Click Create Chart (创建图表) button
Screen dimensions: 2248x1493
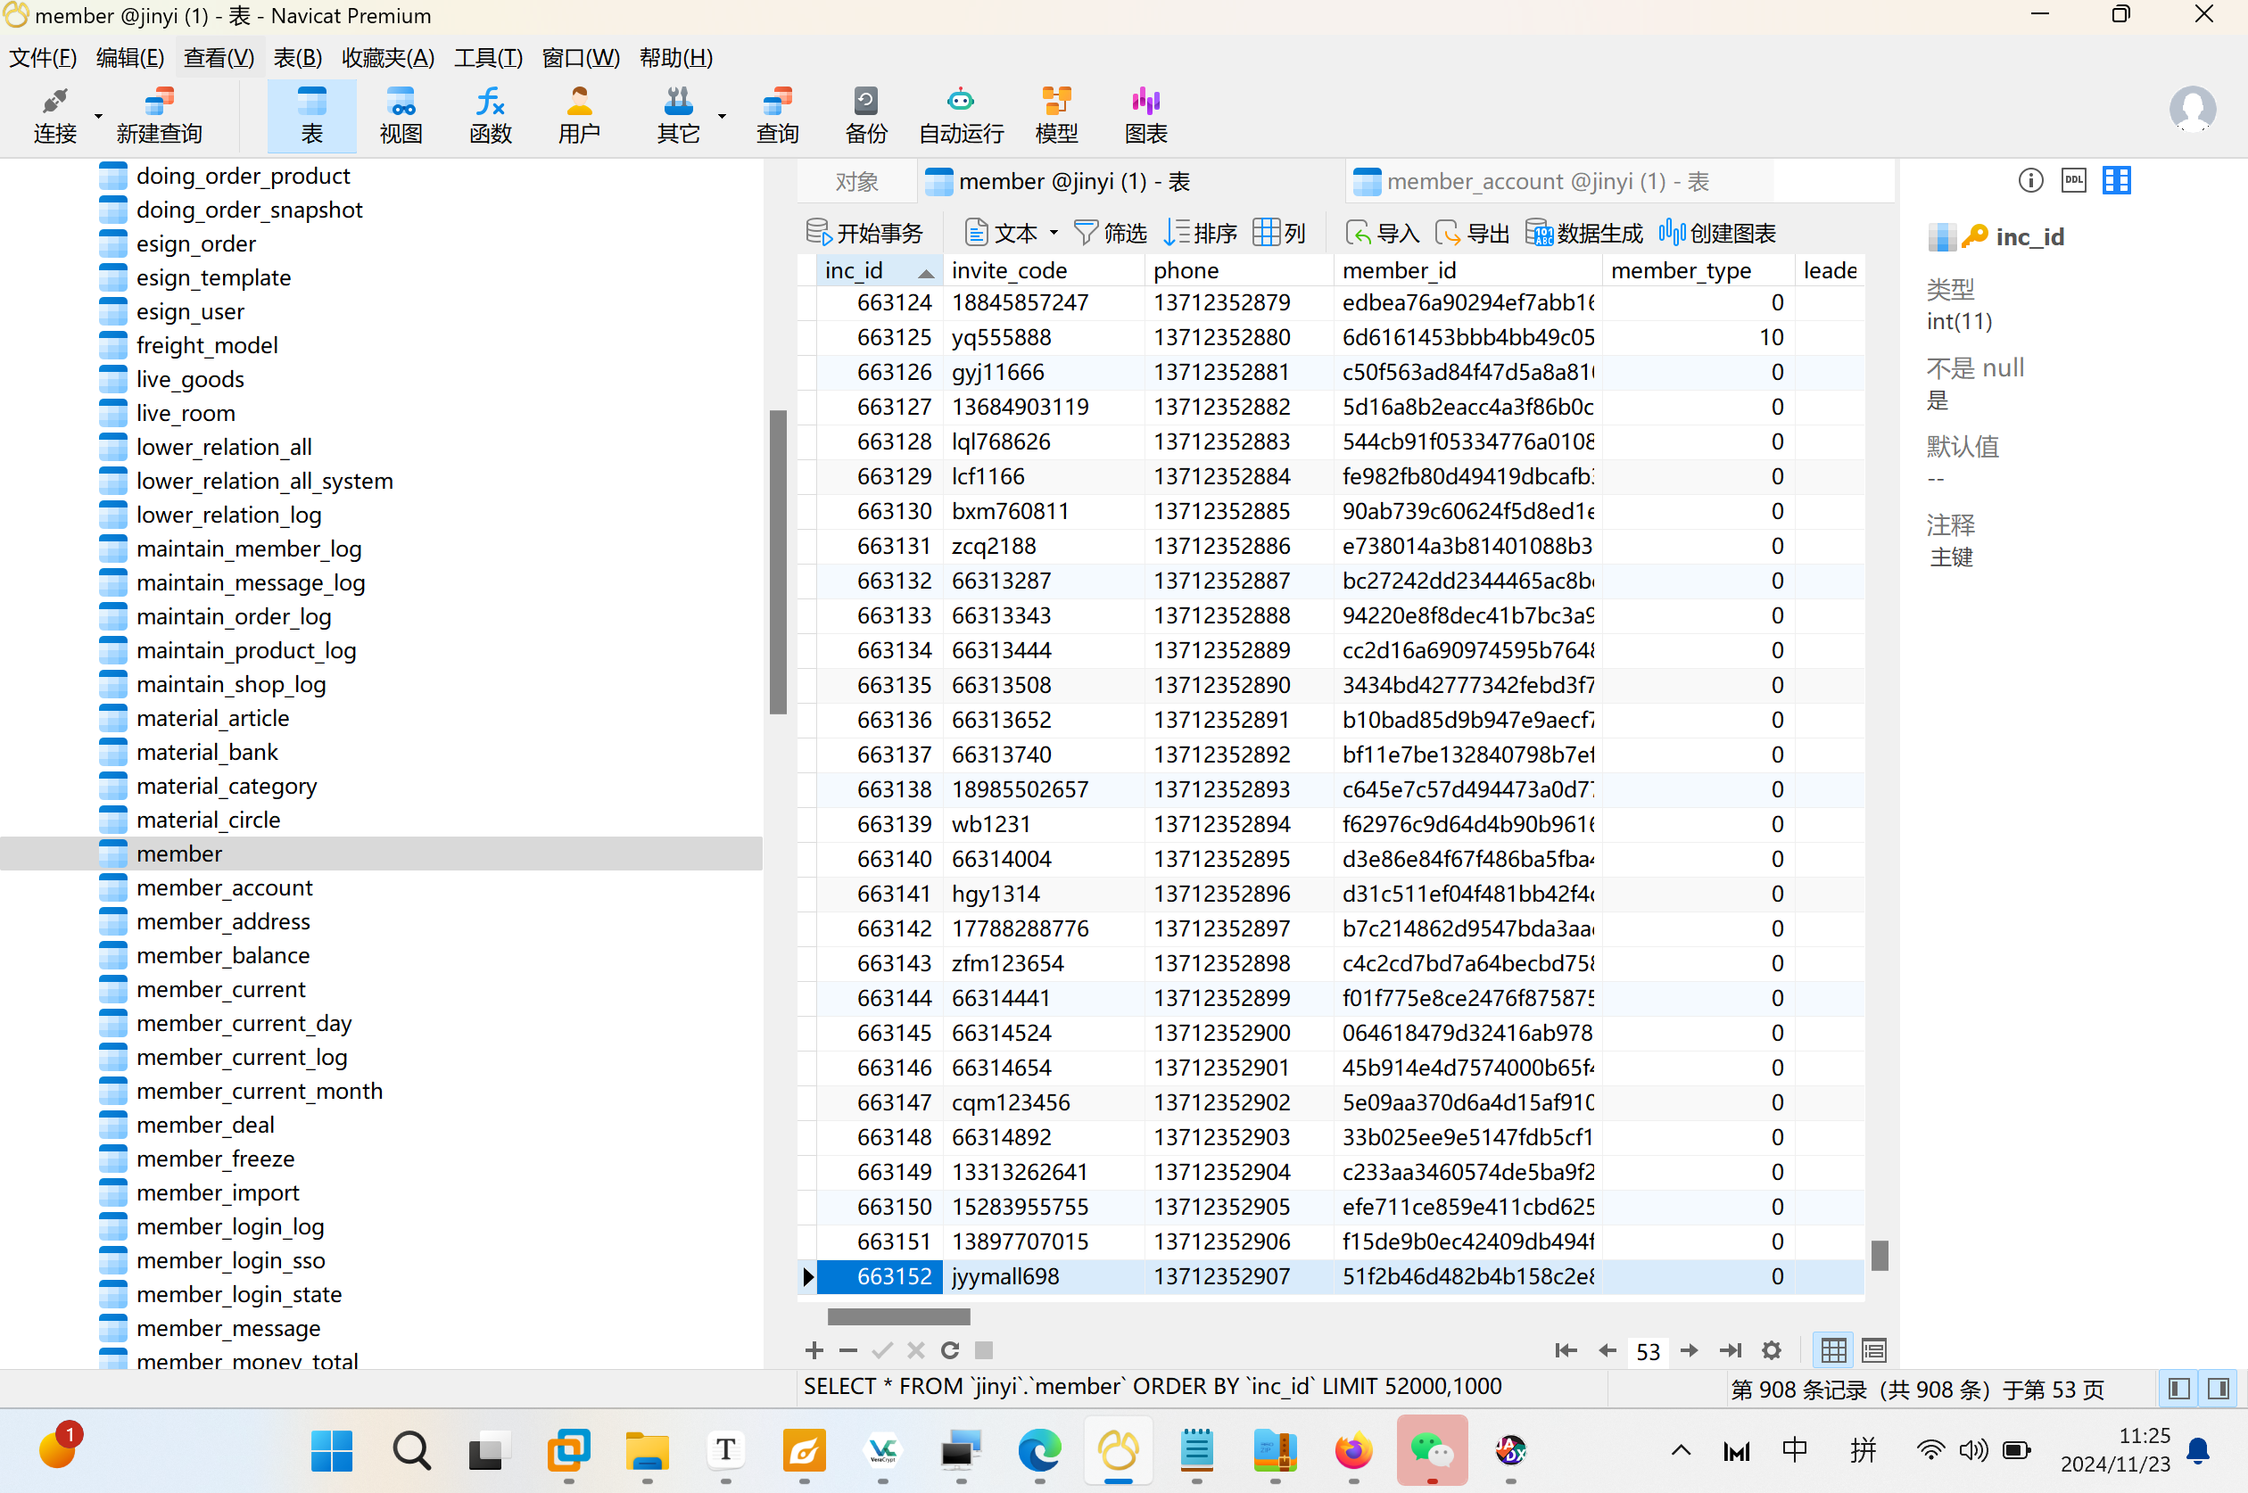pyautogui.click(x=1716, y=232)
